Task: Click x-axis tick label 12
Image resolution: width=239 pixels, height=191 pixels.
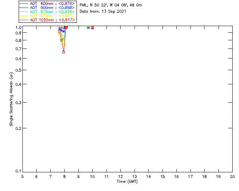Action: tap(120, 176)
